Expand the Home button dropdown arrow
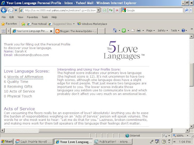 point(119,31)
